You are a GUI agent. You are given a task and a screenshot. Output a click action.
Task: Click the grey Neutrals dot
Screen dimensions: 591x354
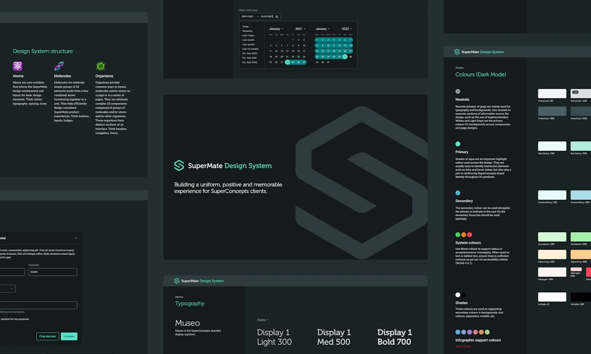coord(458,92)
